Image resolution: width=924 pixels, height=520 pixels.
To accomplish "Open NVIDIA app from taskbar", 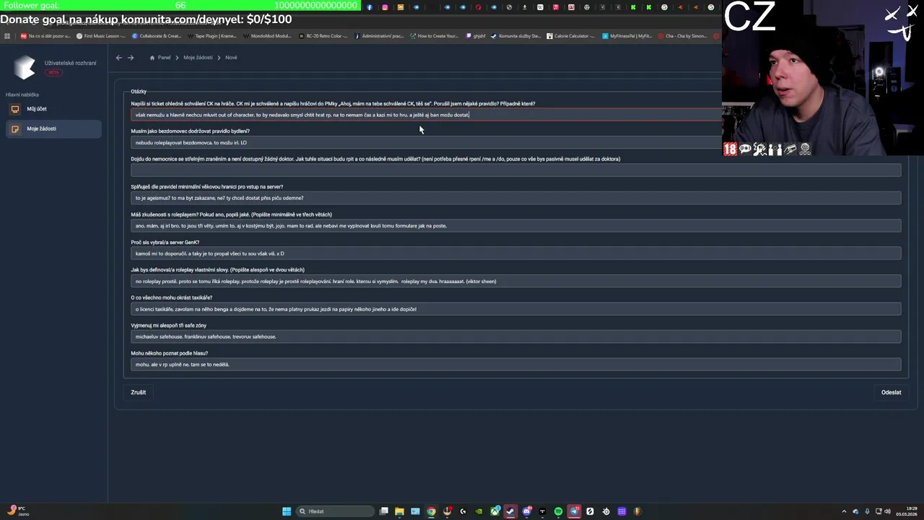I will pyautogui.click(x=479, y=511).
